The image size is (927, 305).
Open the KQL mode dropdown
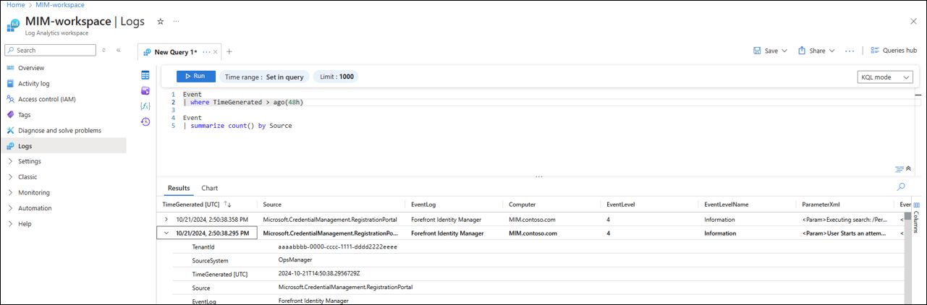point(885,77)
